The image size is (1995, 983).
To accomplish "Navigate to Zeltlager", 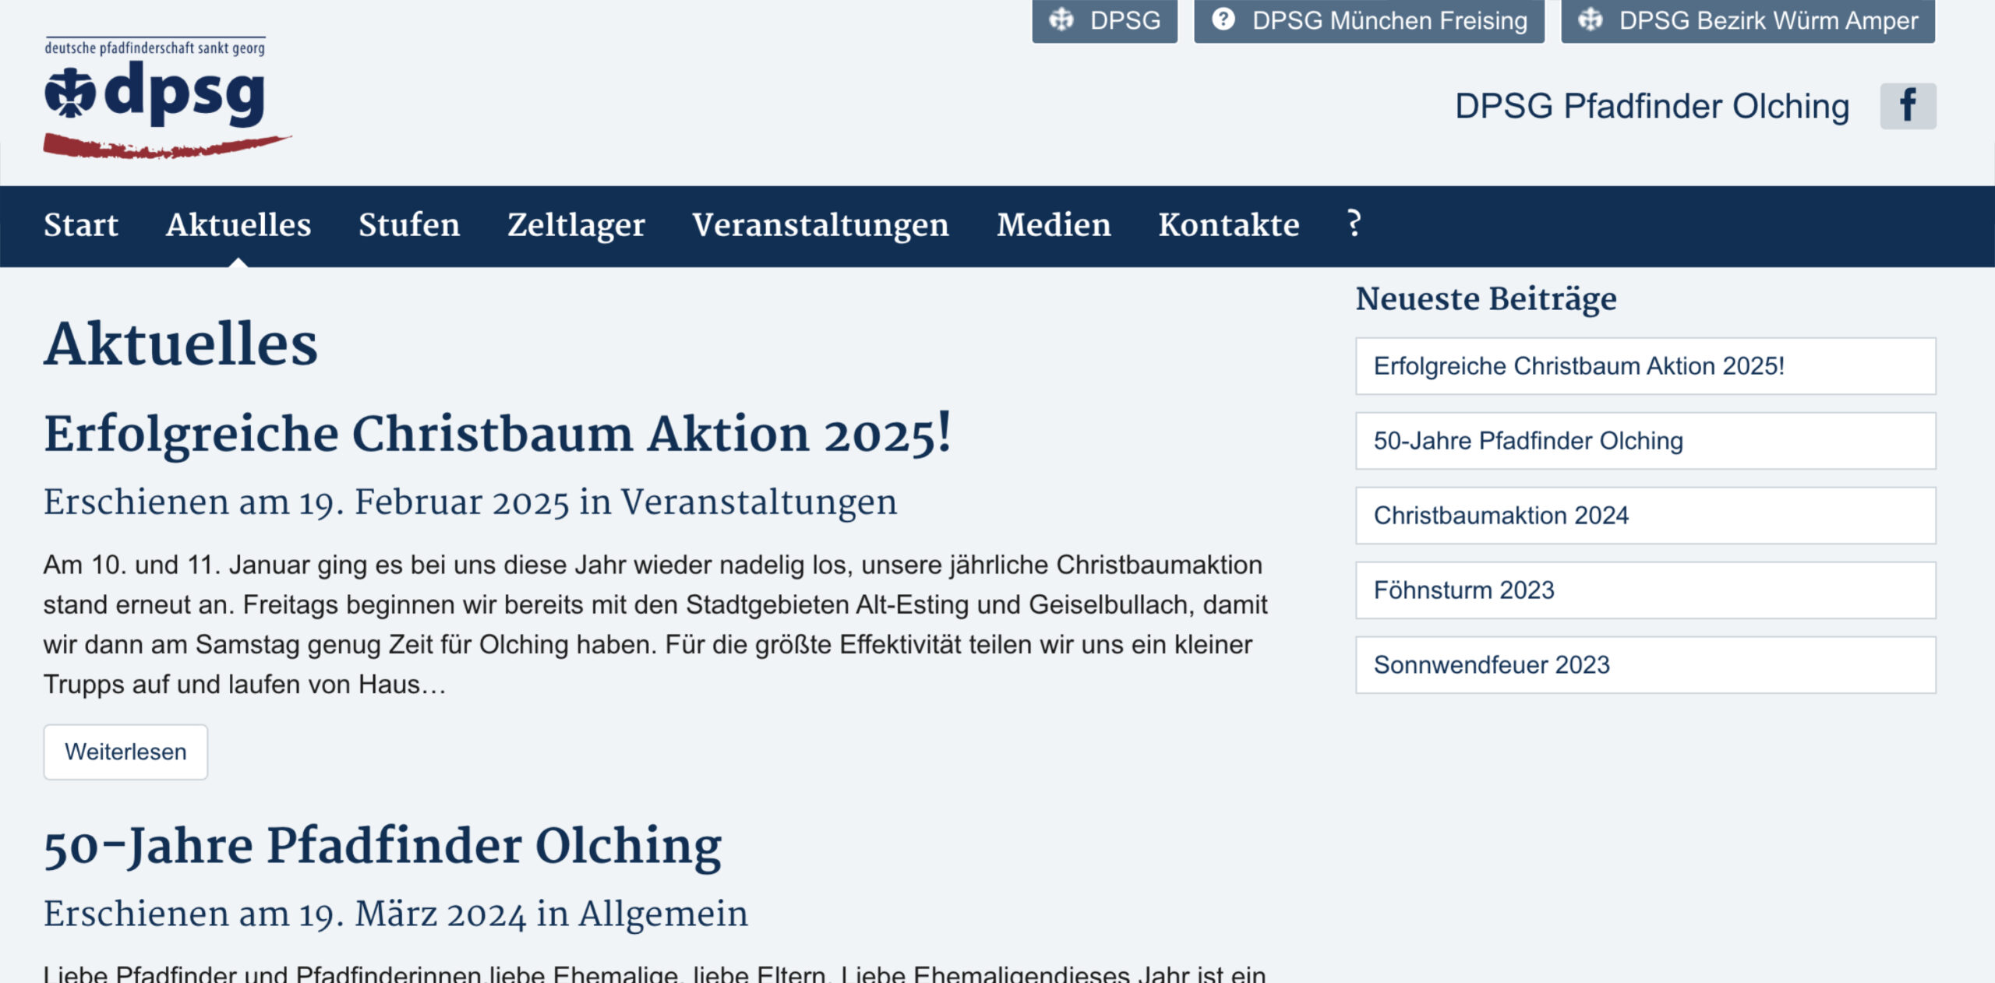I will 576,225.
